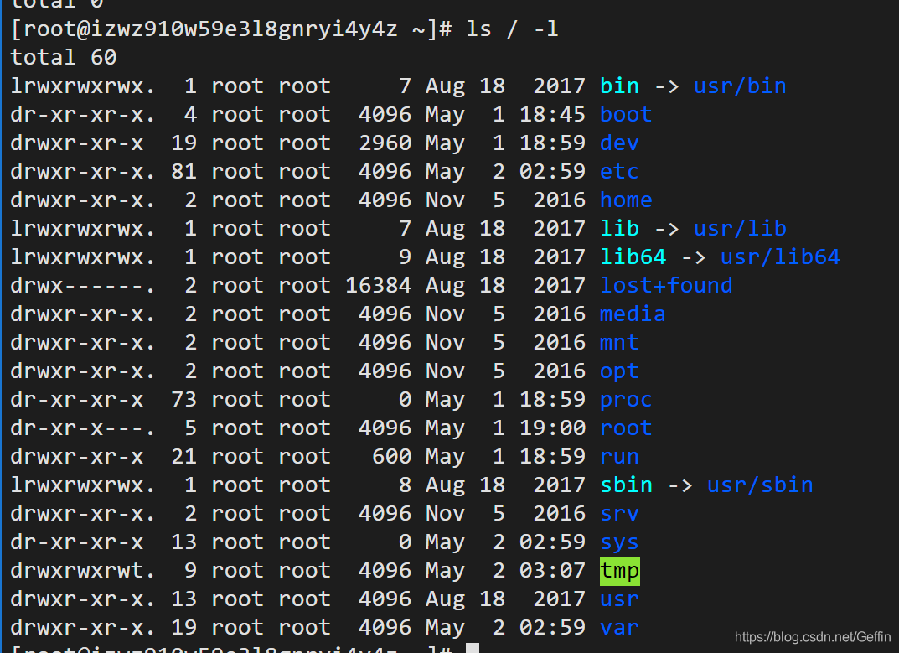The height and width of the screenshot is (653, 899).
Task: Click the 'ls / -l' command text
Action: 511,29
